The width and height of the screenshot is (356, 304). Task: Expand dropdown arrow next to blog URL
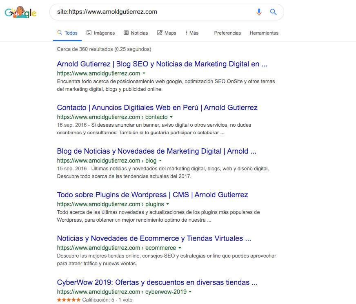160,161
